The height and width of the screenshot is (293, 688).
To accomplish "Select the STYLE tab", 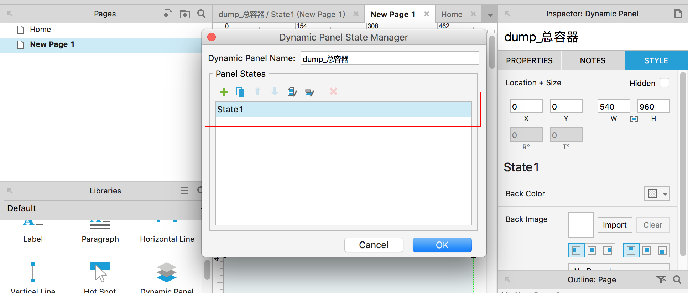I will [656, 60].
